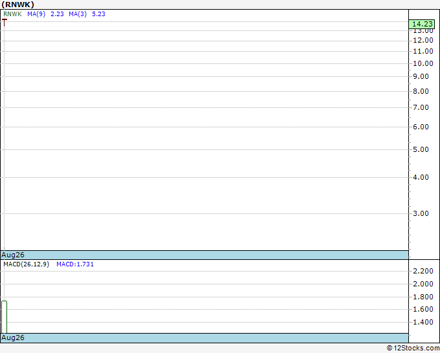The width and height of the screenshot is (440, 353).
Task: Select the RNWK candlestick on the price chart
Action: click(x=5, y=23)
